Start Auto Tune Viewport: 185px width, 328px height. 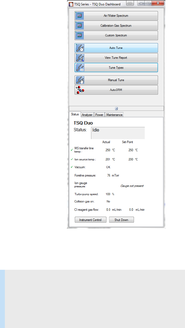coord(116,48)
